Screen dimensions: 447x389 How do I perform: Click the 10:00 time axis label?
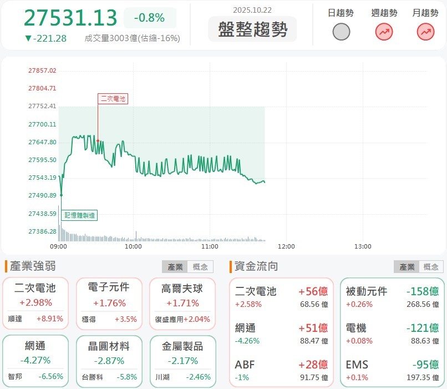pyautogui.click(x=133, y=246)
